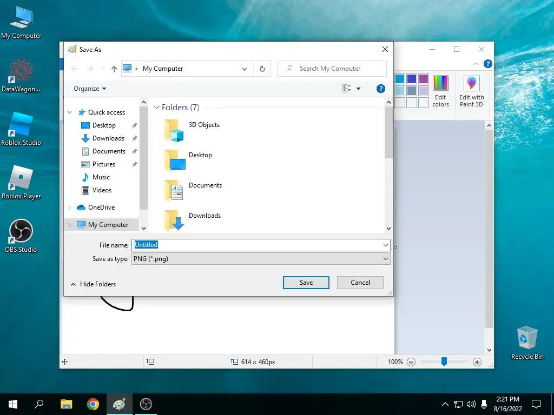Click file list vertical scrollbar
554x415 pixels.
pos(388,132)
